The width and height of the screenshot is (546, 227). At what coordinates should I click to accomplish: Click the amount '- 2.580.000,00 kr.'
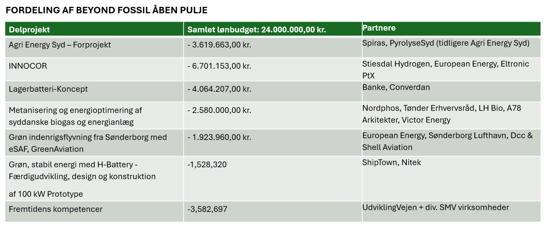(x=219, y=110)
